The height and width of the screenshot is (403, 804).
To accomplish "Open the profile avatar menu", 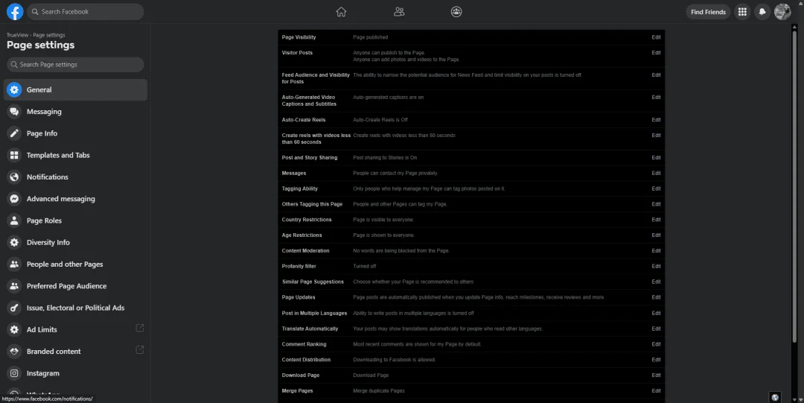I will pyautogui.click(x=782, y=12).
